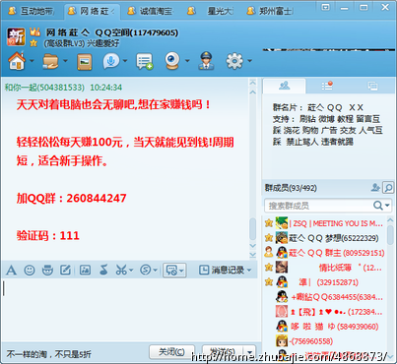
Task: Click the chat history vertical scrollbar
Action: 252,229
